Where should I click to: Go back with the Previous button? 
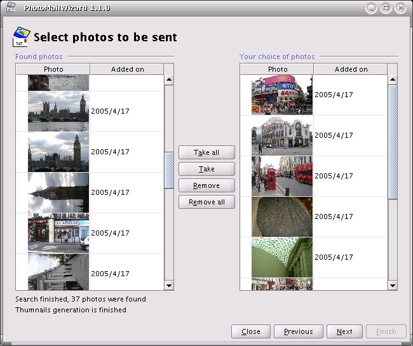coord(299,331)
